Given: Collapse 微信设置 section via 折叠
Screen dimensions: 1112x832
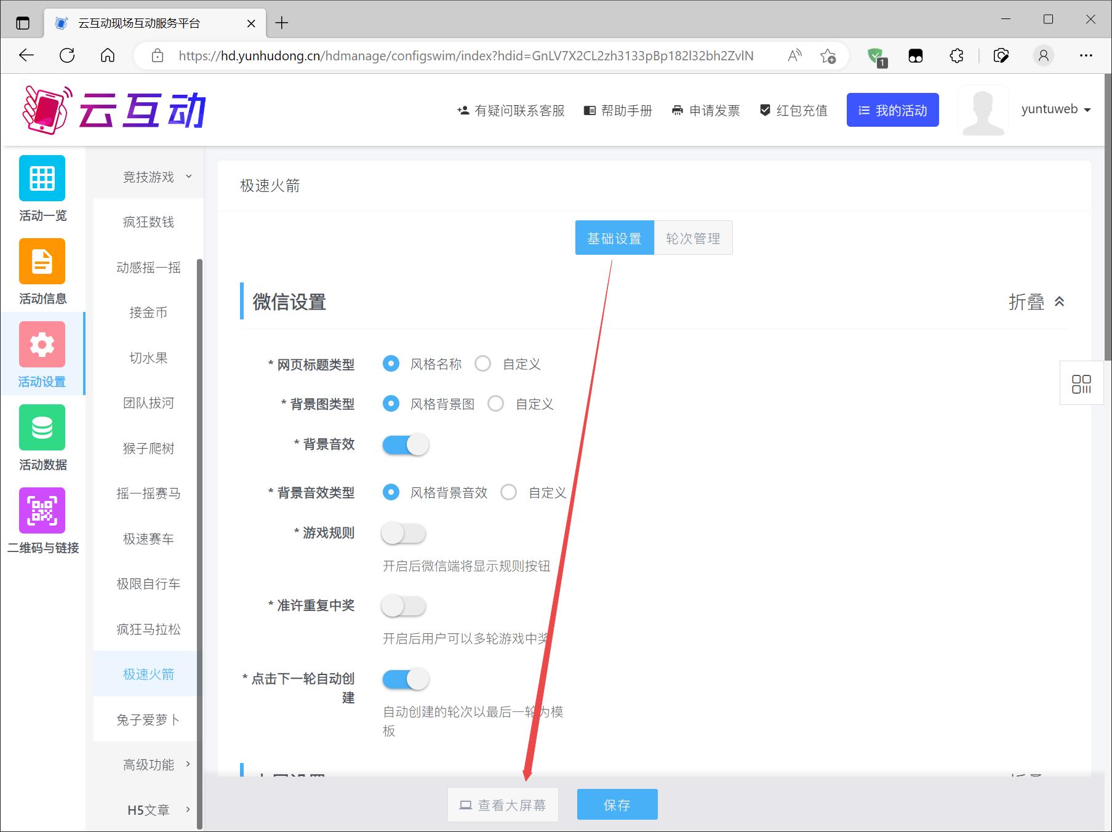Looking at the screenshot, I should click(1037, 302).
